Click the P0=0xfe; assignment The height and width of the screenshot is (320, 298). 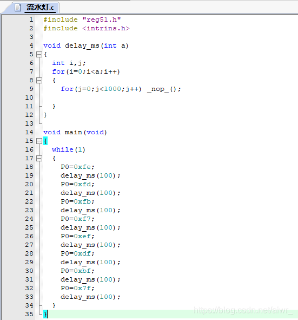(77, 167)
